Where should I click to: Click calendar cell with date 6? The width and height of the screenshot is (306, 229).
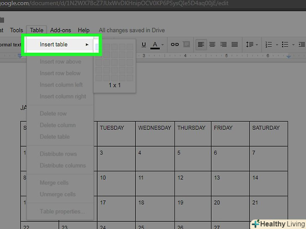[x=230, y=159]
